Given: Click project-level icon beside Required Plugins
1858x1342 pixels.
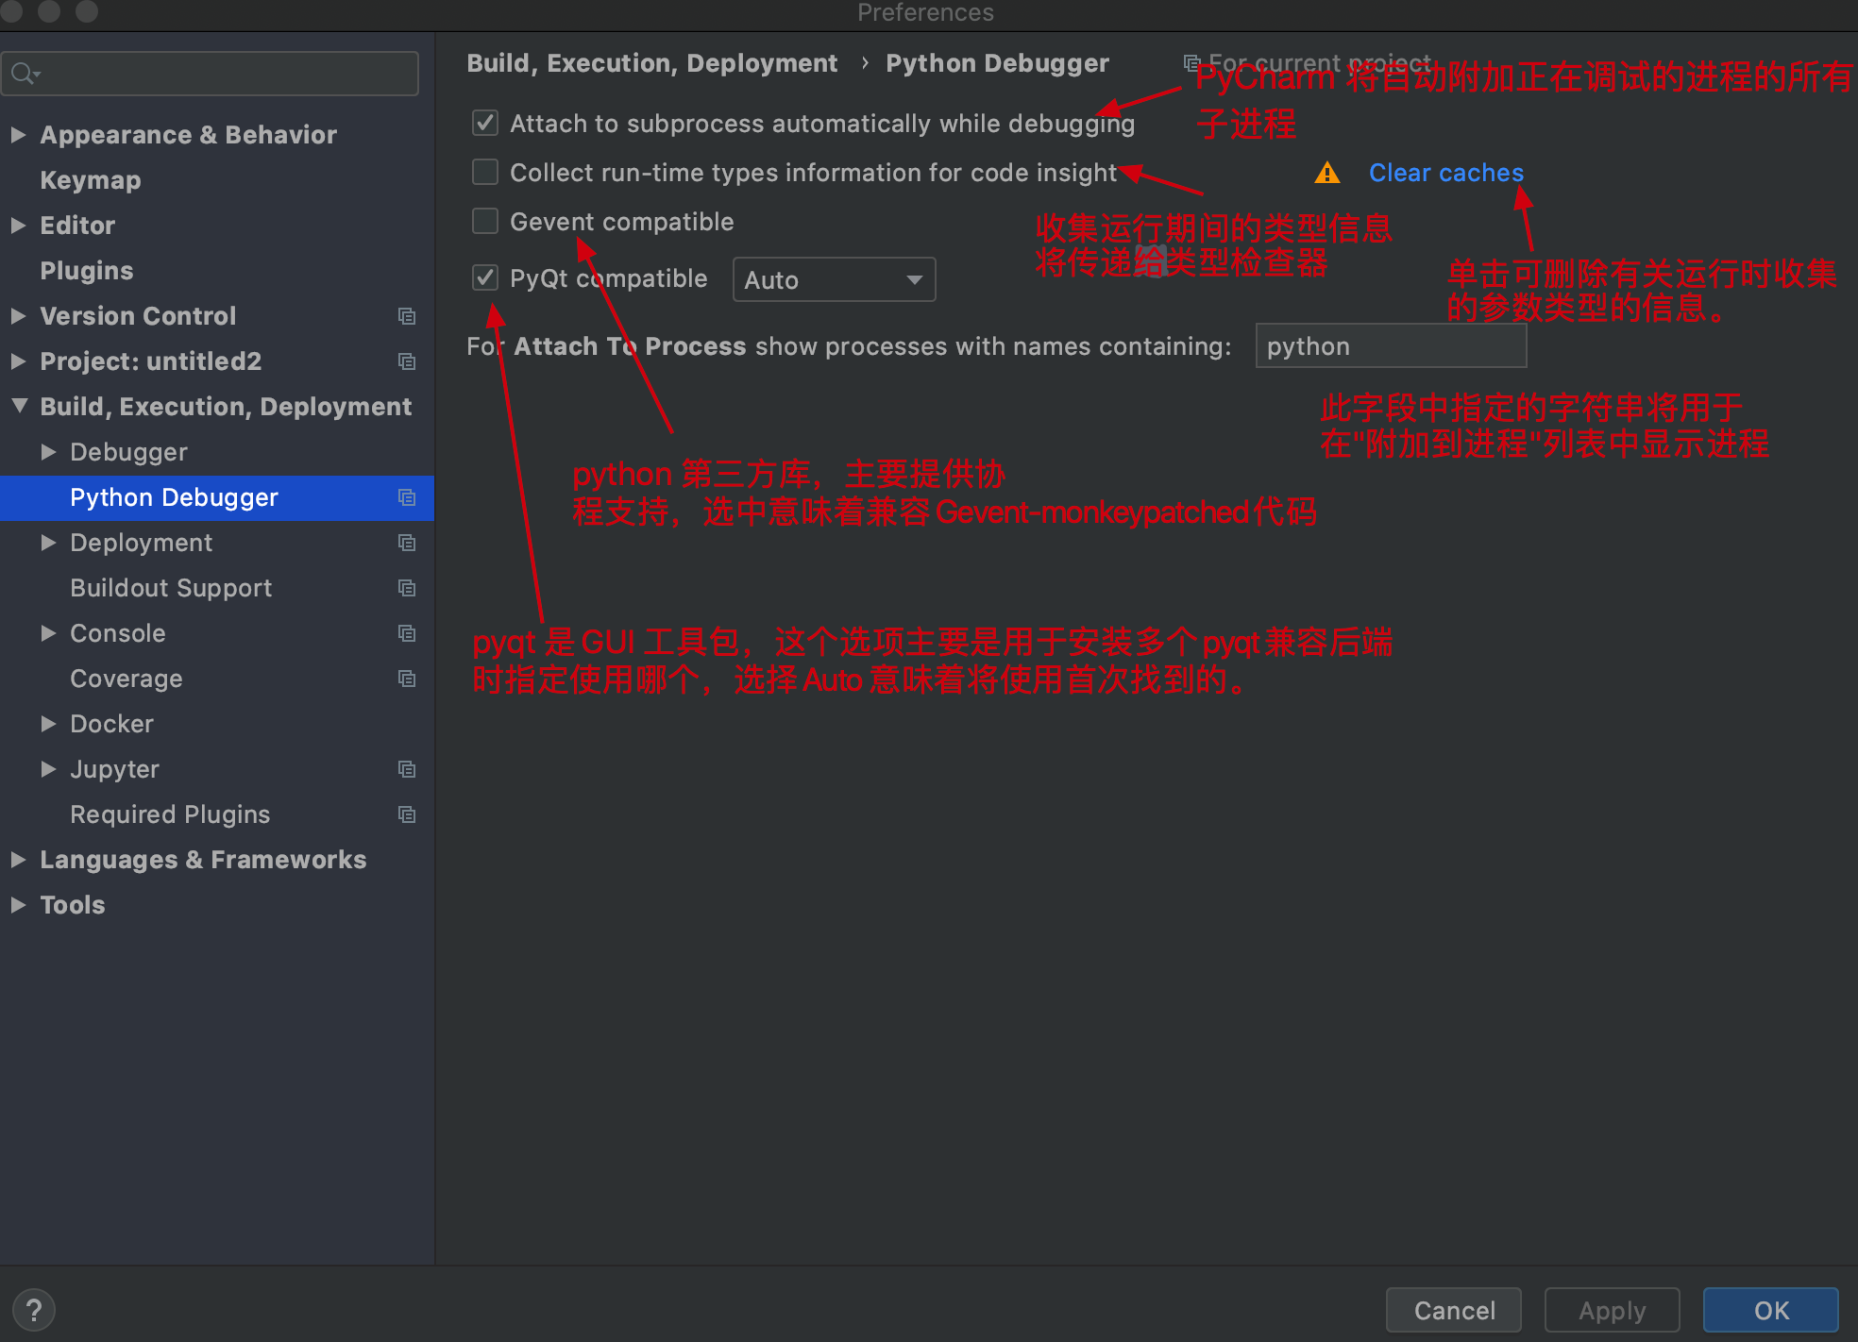Looking at the screenshot, I should (x=407, y=814).
